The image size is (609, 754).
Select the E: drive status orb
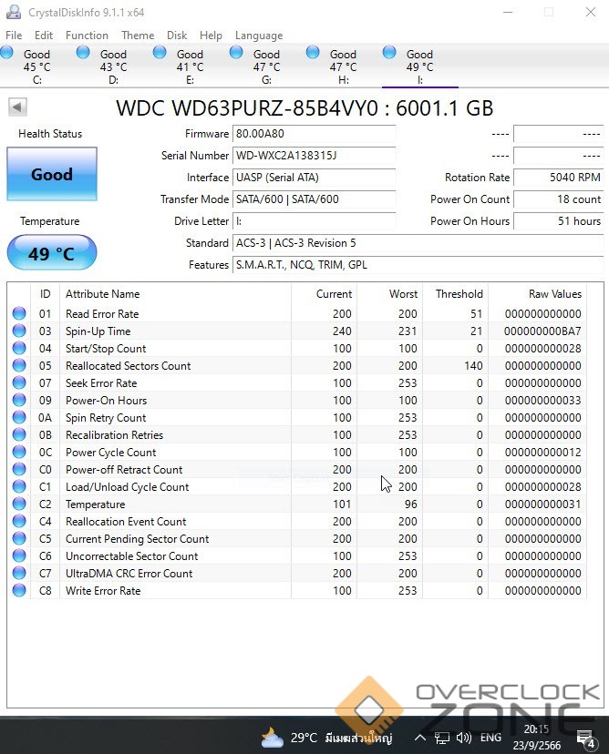[x=160, y=53]
